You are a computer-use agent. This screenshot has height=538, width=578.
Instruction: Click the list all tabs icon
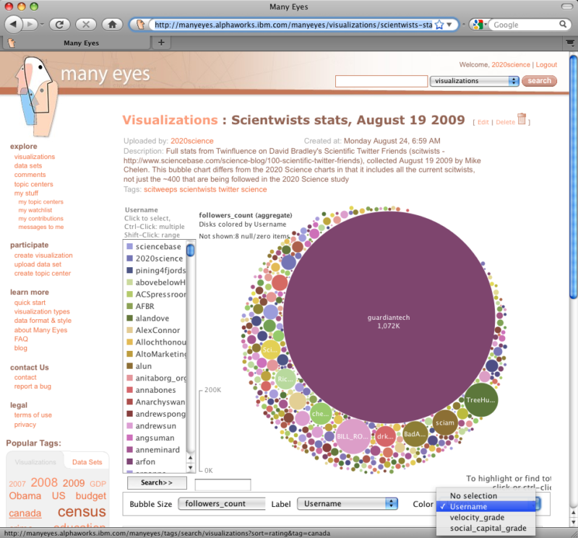(570, 43)
